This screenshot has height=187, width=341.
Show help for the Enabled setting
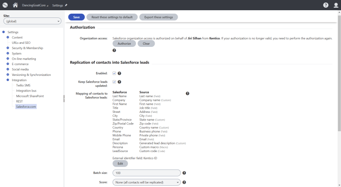pos(119,73)
